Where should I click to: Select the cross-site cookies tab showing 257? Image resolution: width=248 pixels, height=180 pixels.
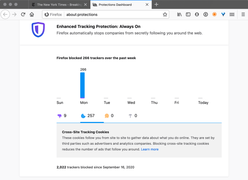pyautogui.click(x=88, y=116)
